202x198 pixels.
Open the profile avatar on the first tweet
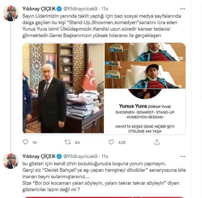tap(10, 13)
